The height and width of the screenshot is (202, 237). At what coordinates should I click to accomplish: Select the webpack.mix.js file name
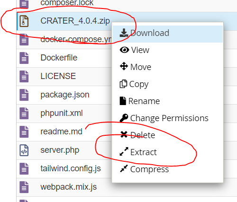pos(68,187)
